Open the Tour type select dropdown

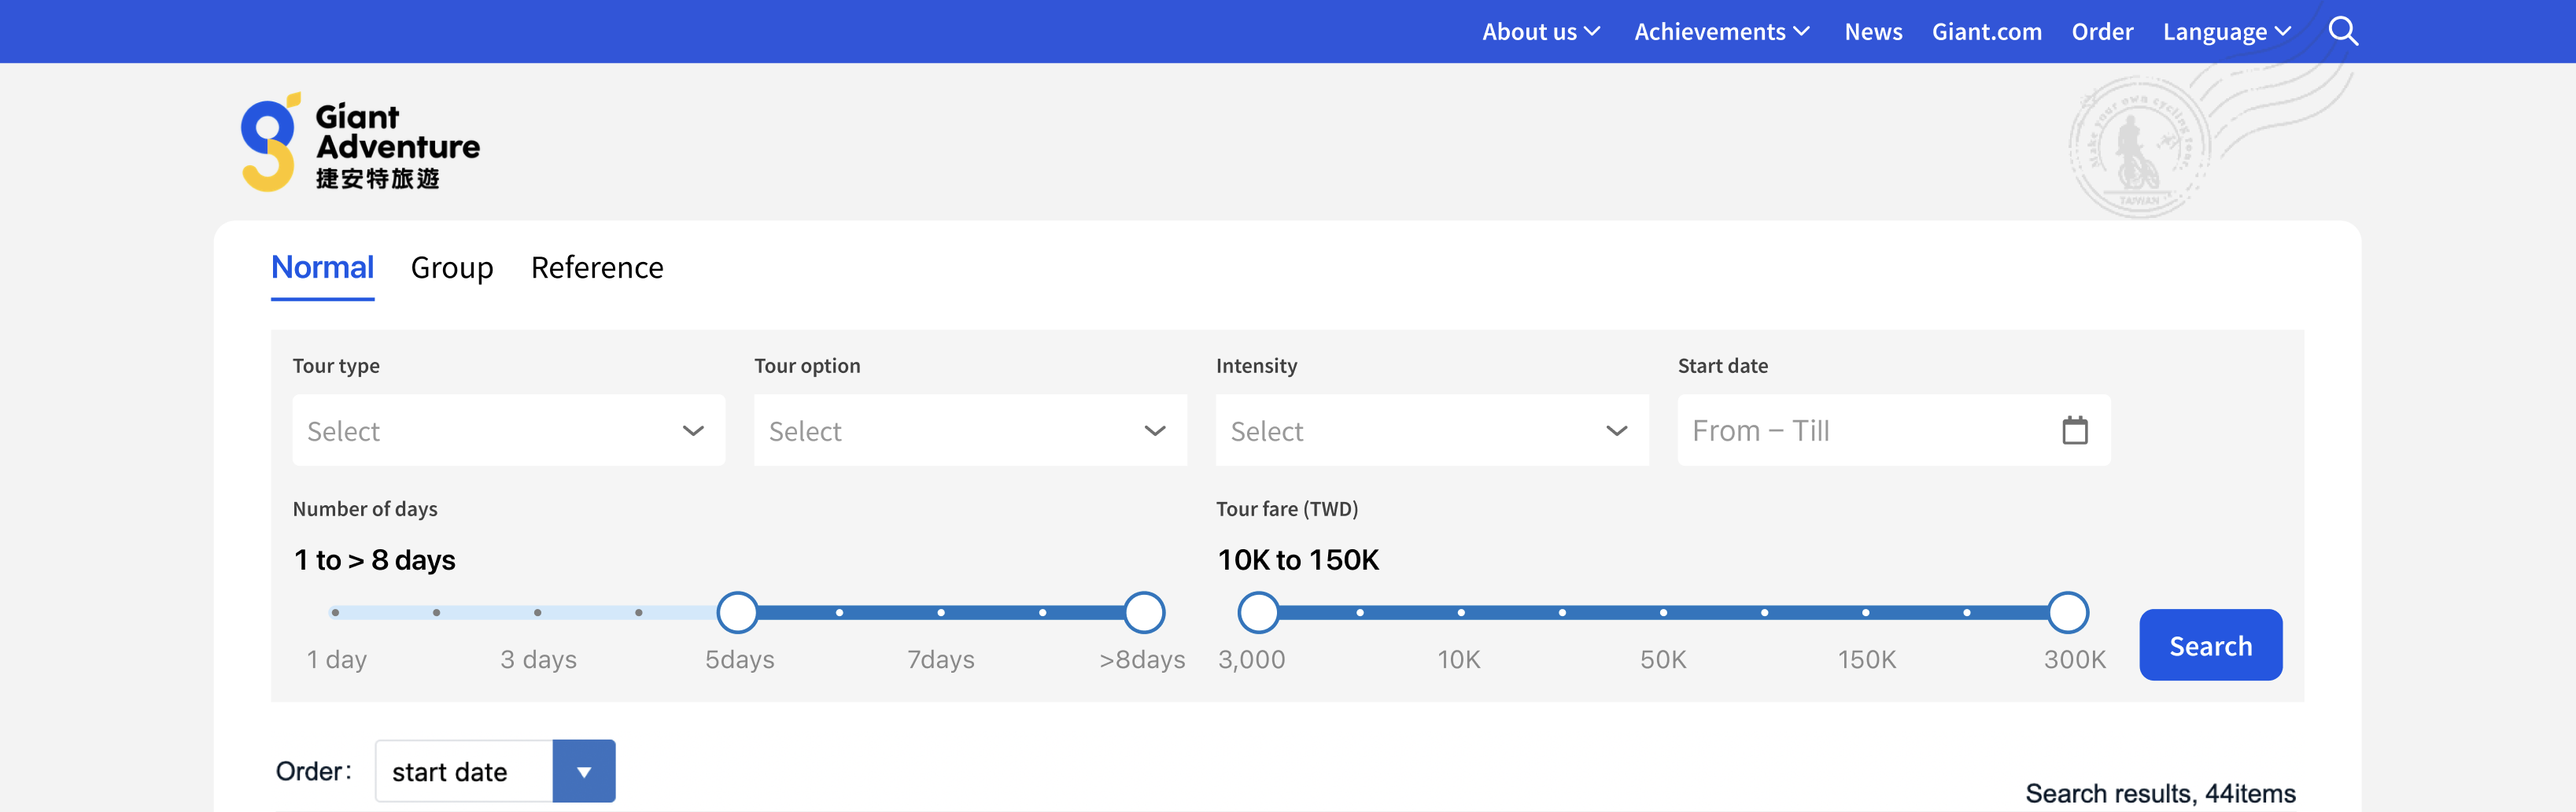[508, 430]
